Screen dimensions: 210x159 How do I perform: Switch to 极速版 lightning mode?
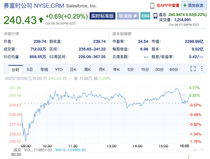[128, 16]
